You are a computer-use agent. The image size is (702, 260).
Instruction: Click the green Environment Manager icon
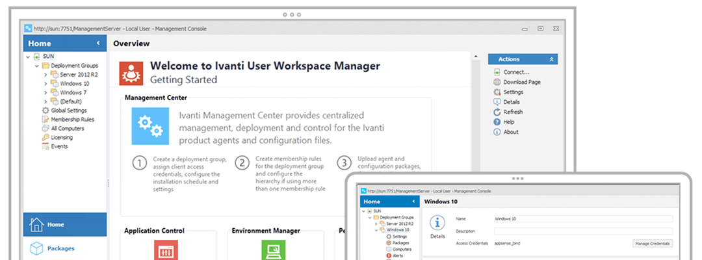coord(274,250)
